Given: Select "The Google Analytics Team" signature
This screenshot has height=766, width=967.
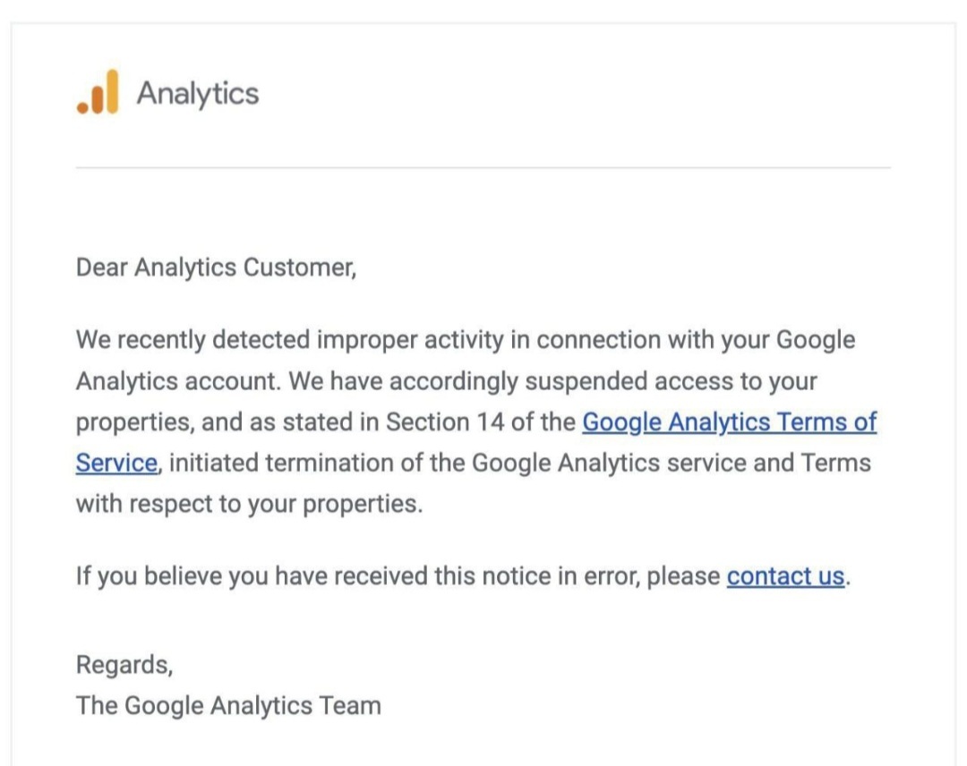Looking at the screenshot, I should tap(228, 705).
